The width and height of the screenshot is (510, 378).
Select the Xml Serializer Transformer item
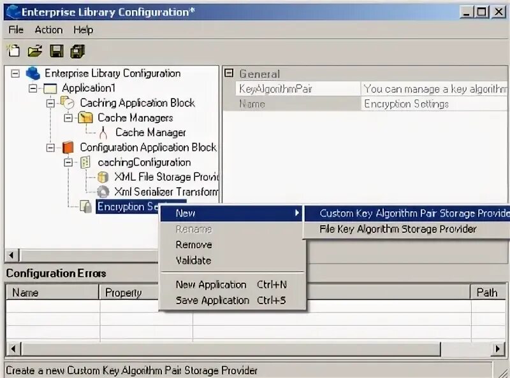(166, 192)
